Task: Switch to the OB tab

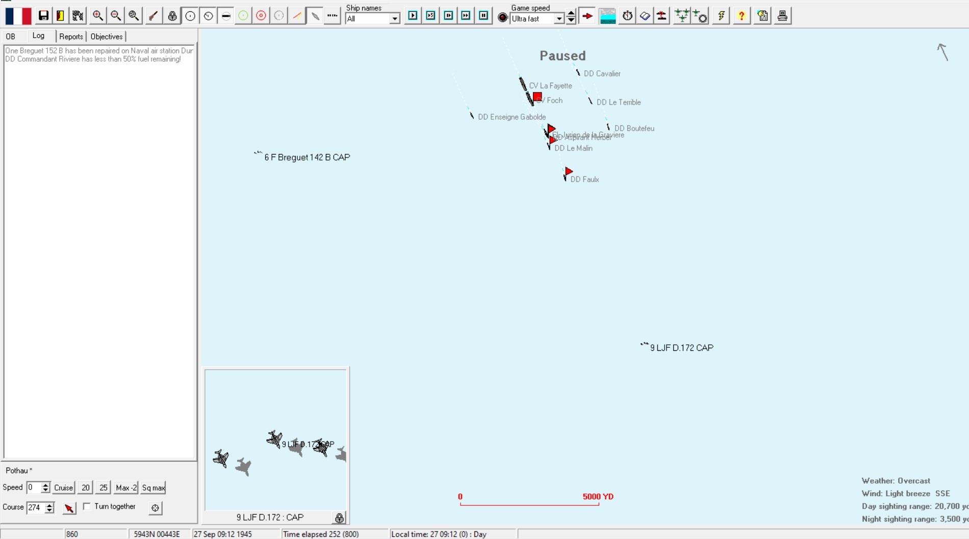Action: coord(11,36)
